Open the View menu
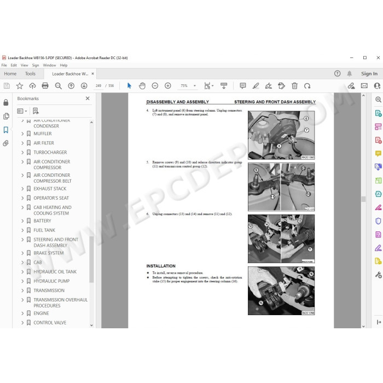The height and width of the screenshot is (383, 383). click(x=24, y=65)
